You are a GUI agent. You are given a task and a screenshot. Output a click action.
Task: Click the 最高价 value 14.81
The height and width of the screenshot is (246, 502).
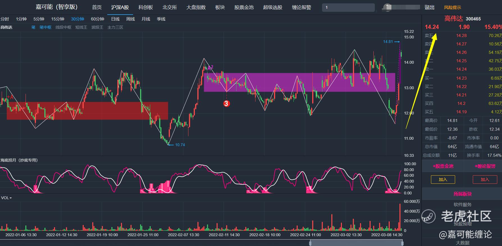452,121
